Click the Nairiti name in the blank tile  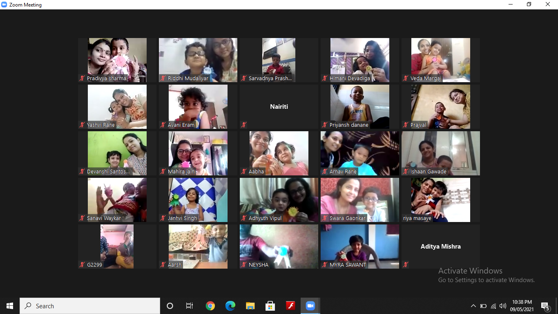tap(279, 107)
